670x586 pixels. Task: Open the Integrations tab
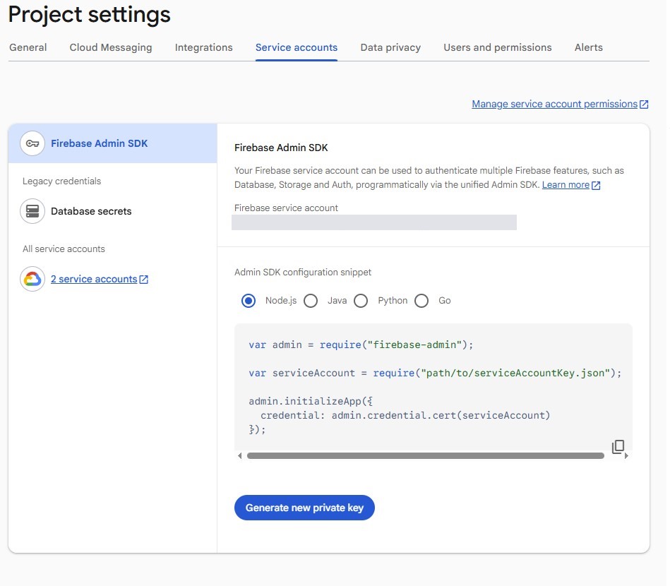(x=203, y=47)
